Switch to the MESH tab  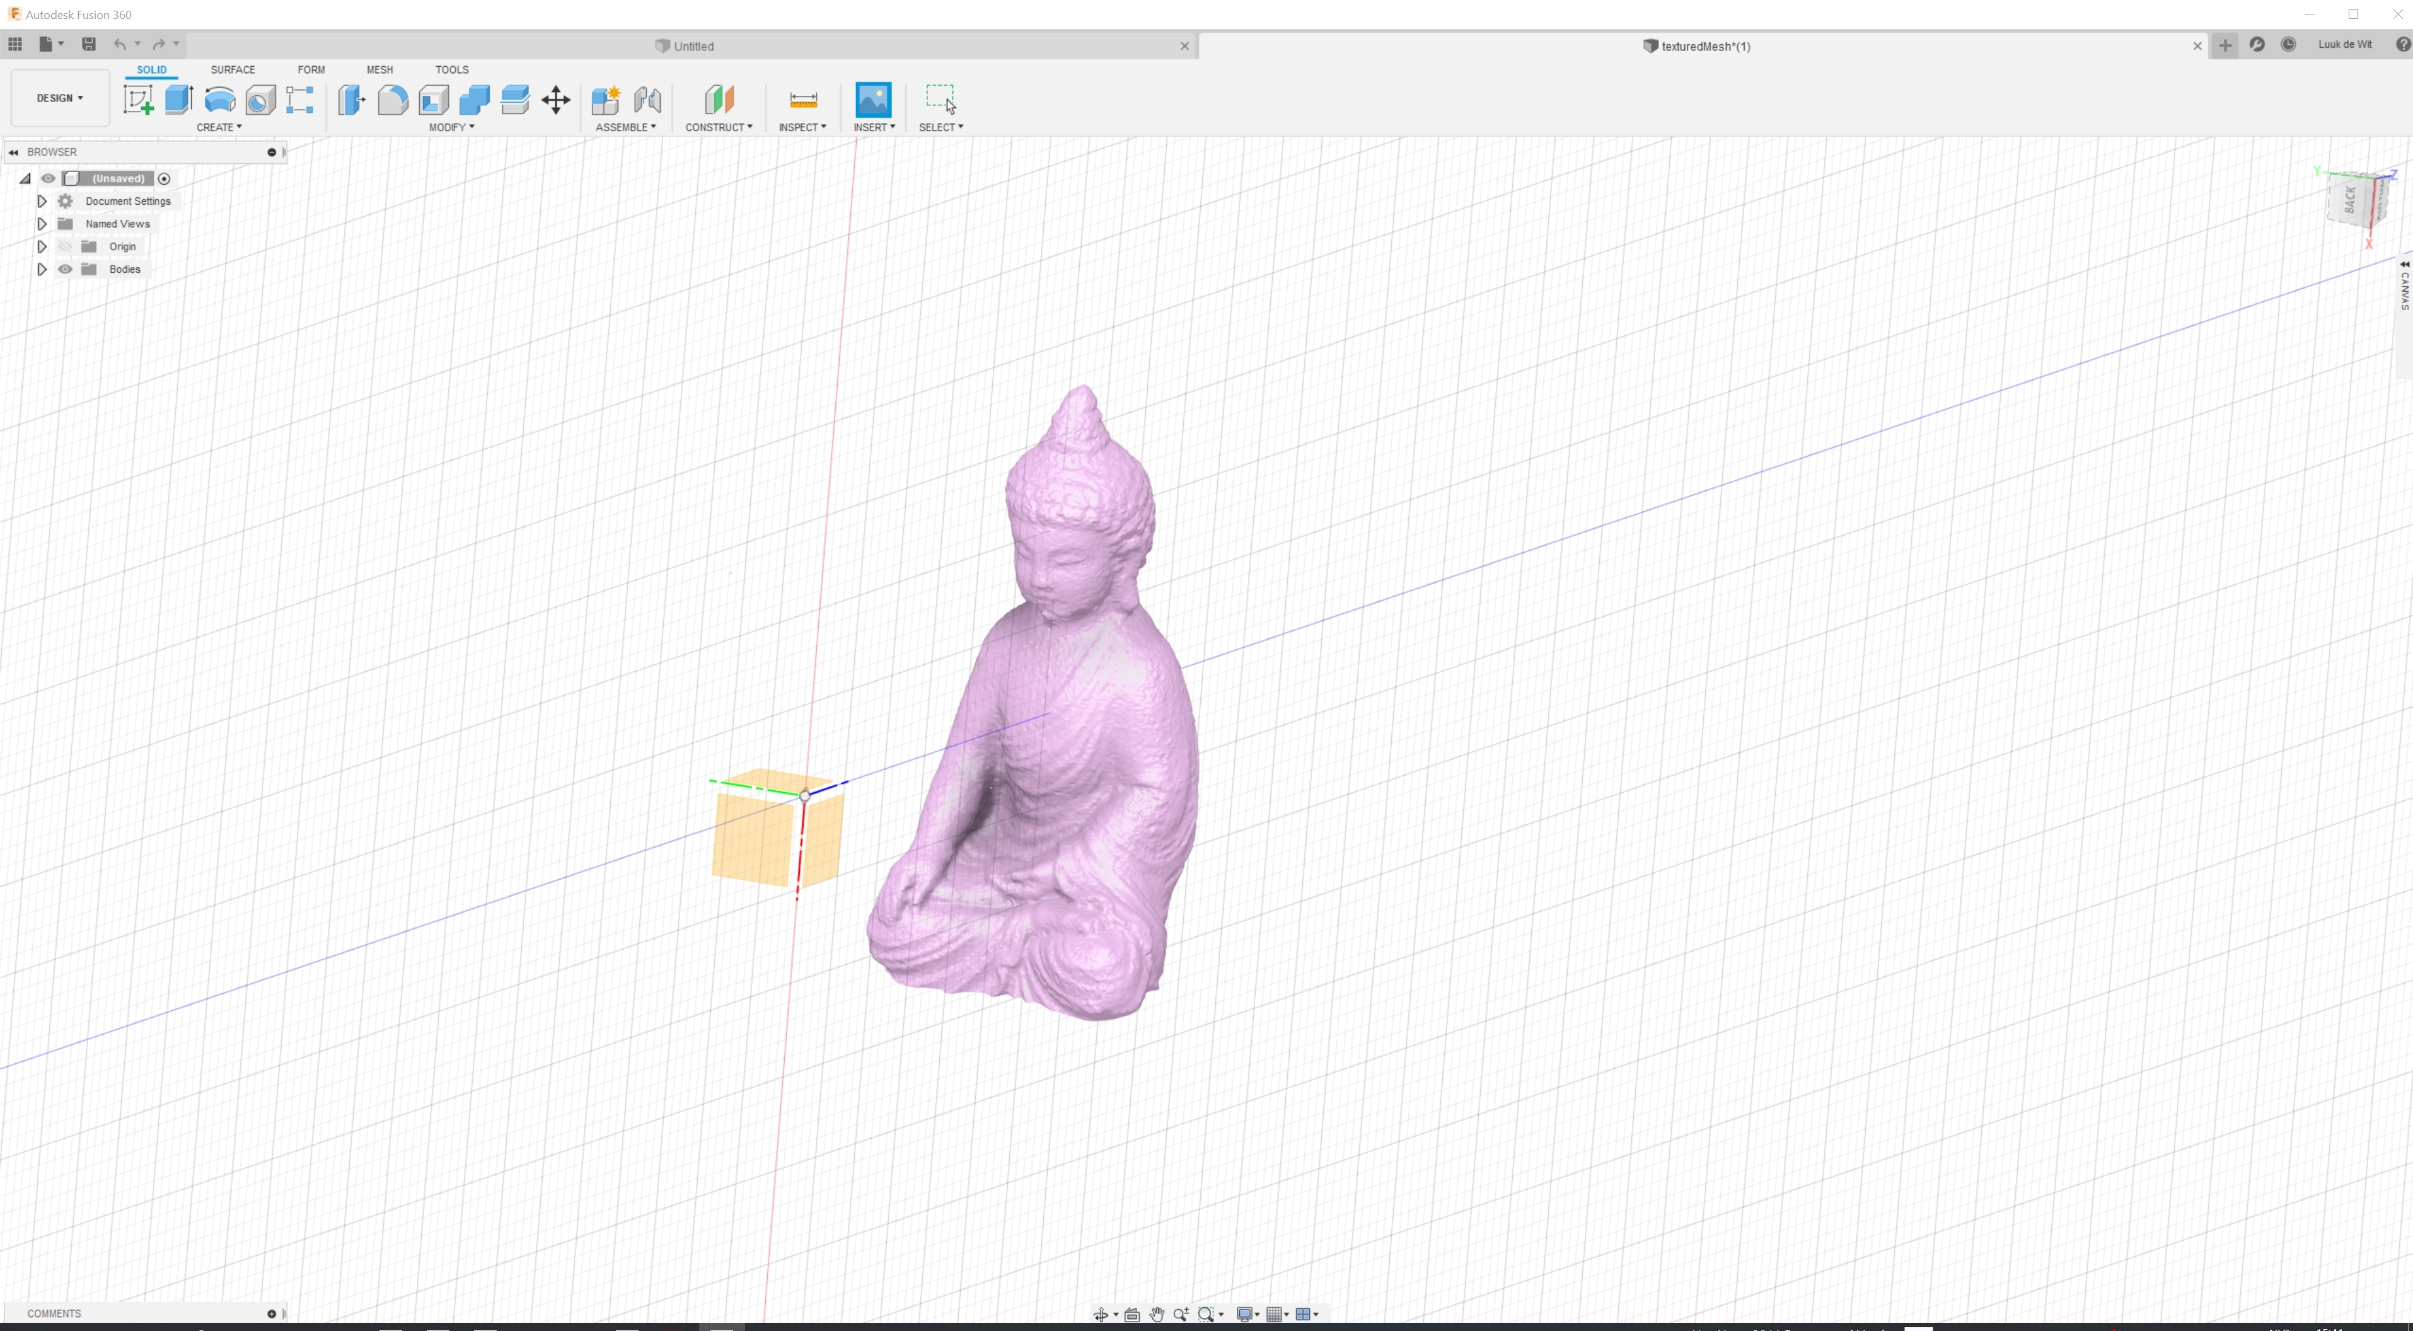(x=379, y=69)
